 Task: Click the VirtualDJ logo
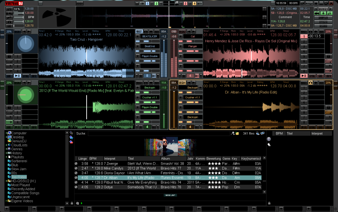coord(14,3)
